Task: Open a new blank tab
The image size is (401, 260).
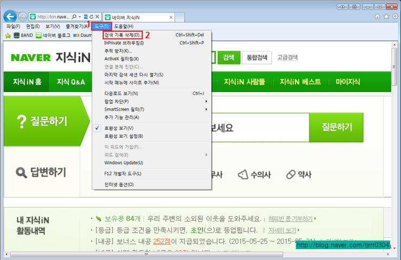Action: tap(179, 17)
